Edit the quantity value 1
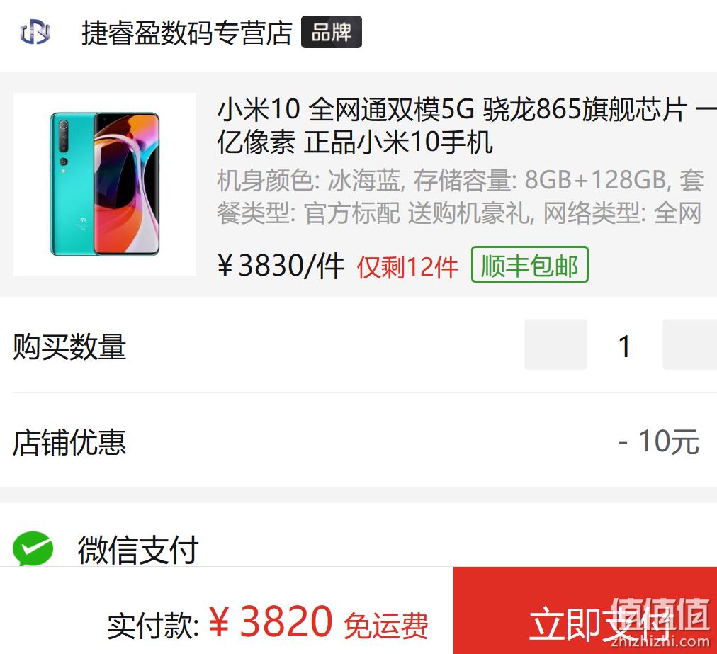The height and width of the screenshot is (654, 717). (x=625, y=346)
